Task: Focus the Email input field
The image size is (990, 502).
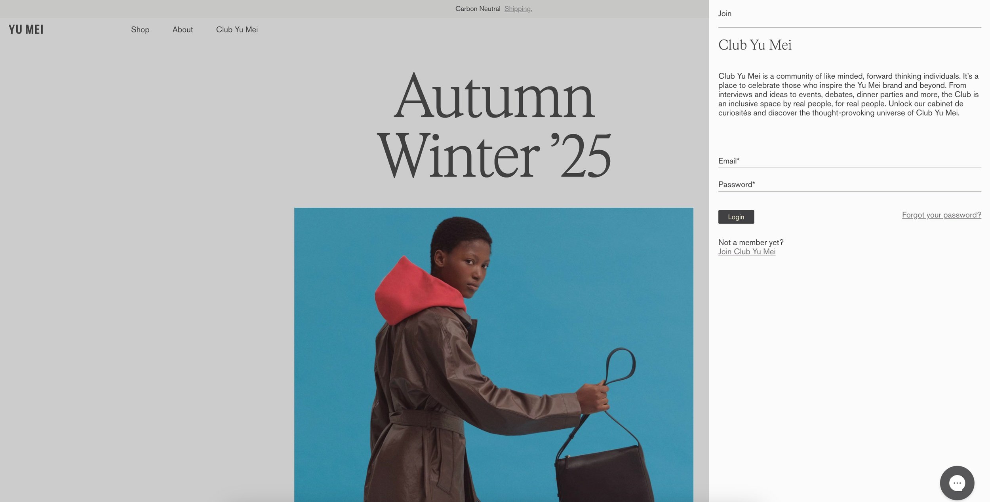Action: (x=849, y=161)
